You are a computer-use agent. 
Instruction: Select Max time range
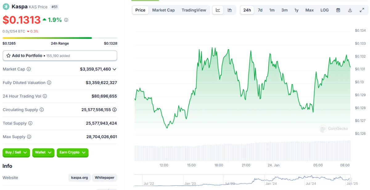(x=310, y=10)
